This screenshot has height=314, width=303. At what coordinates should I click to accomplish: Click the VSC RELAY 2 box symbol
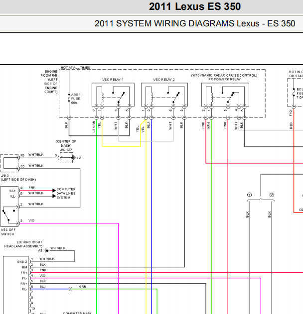click(x=164, y=95)
